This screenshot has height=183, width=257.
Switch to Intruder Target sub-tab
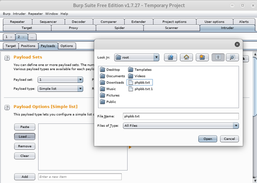pyautogui.click(x=11, y=46)
